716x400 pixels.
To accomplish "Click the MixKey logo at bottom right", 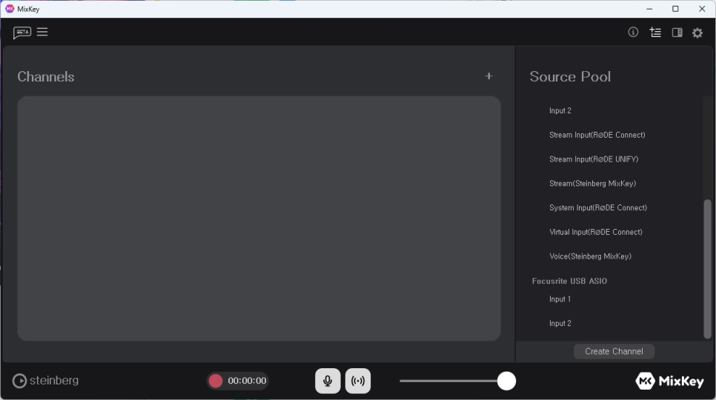I will [x=669, y=381].
